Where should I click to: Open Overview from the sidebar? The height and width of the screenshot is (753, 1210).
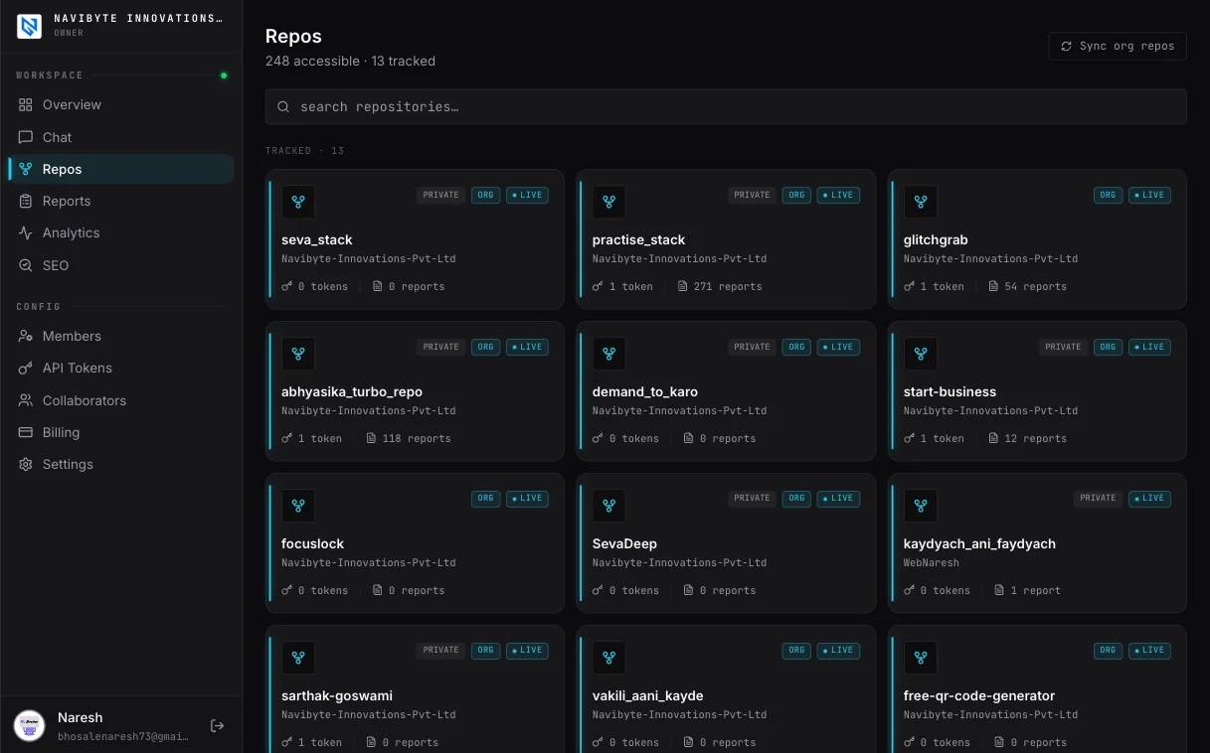(x=120, y=104)
